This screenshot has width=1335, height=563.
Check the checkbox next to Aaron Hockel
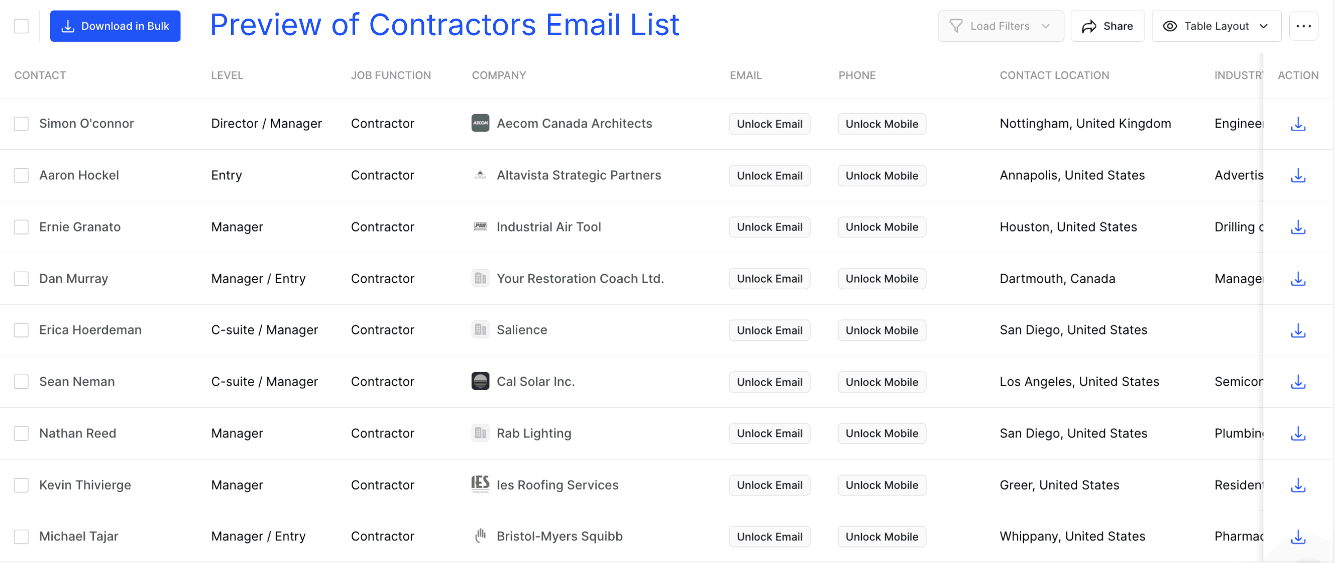[21, 175]
